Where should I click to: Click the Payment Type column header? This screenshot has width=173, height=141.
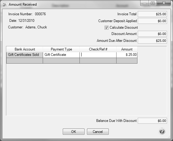(x=61, y=49)
